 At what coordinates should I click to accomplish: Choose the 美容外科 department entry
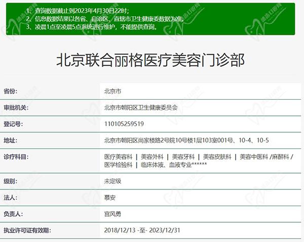[151, 157]
